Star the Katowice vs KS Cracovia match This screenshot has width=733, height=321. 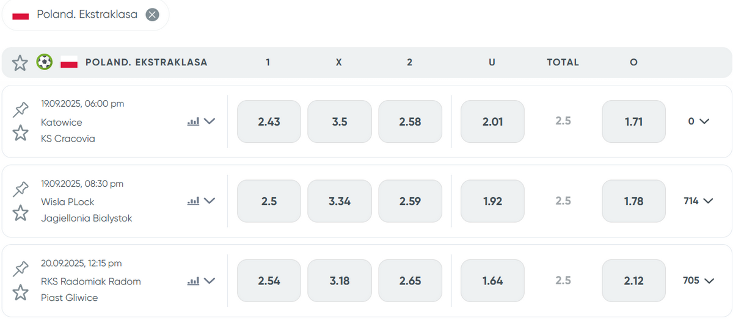click(x=21, y=132)
